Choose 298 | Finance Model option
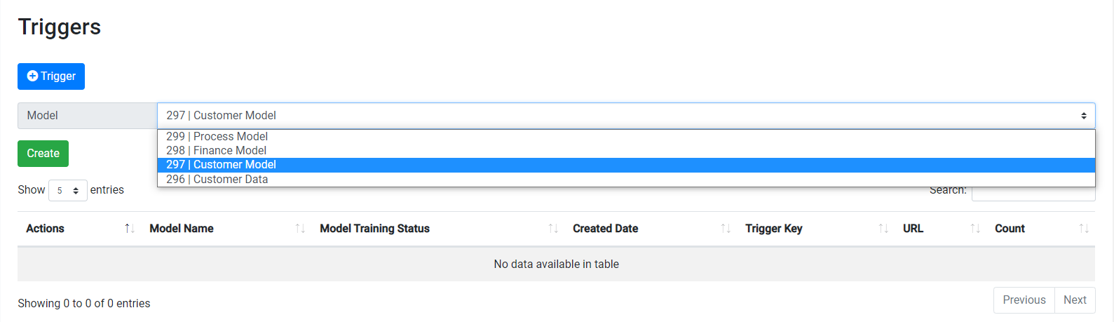Screen dimensions: 1114x322 tap(217, 151)
